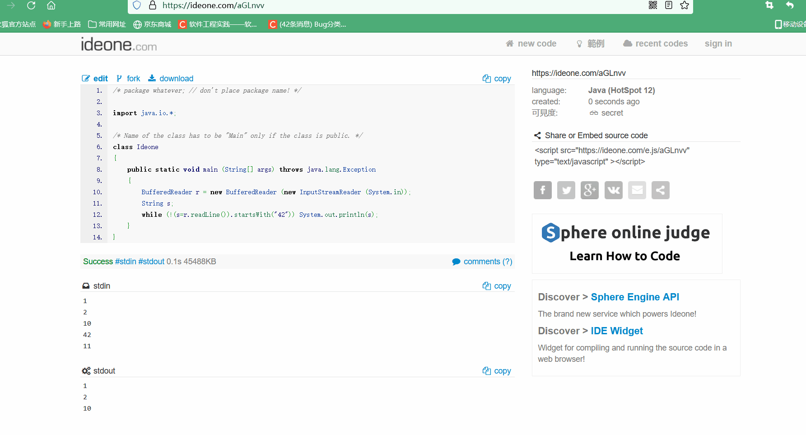
Task: Open the 京东商城 bookmark
Action: (152, 24)
